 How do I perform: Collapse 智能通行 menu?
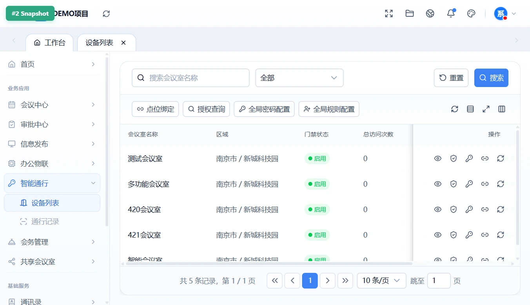52,183
